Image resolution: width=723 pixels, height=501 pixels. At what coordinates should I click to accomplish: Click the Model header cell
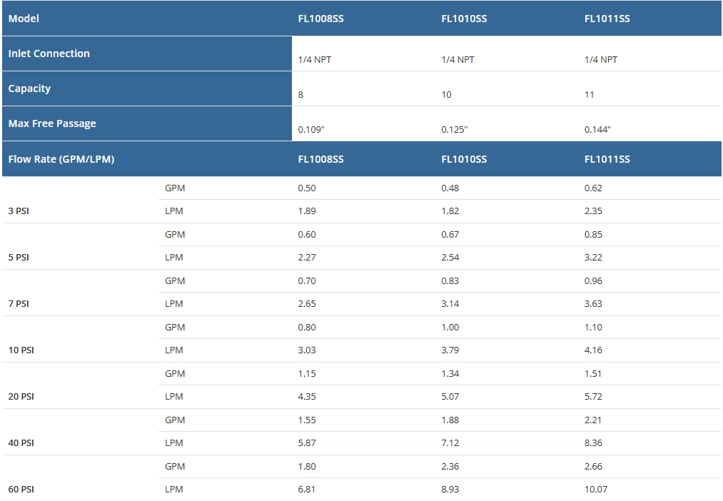[x=24, y=19]
